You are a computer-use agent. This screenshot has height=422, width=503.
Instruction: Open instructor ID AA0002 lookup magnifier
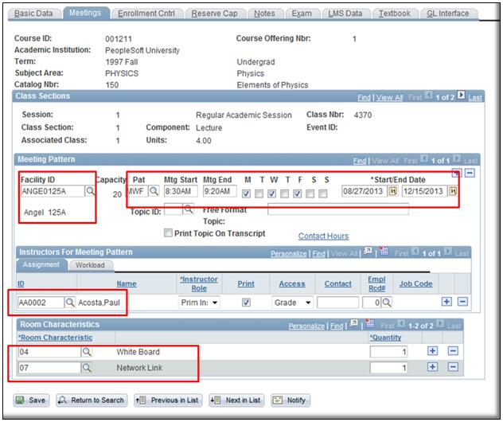(69, 303)
